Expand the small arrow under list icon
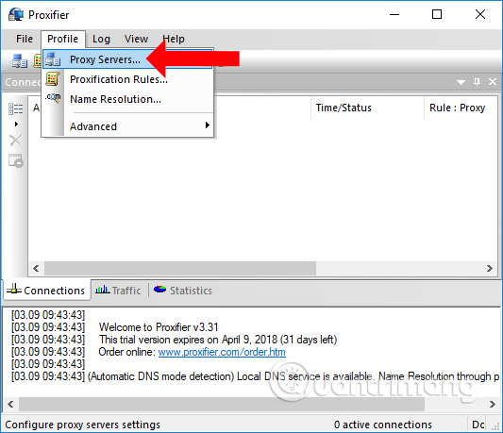Viewport: 503px width, 433px height. (x=16, y=125)
